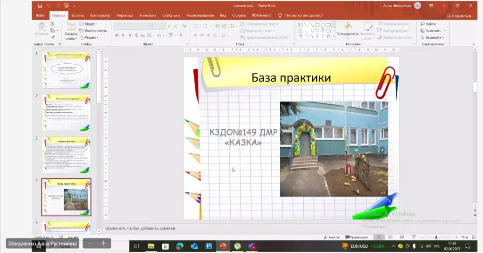Switch to slide sorter view icon
The width and height of the screenshot is (483, 253).
pos(390,237)
